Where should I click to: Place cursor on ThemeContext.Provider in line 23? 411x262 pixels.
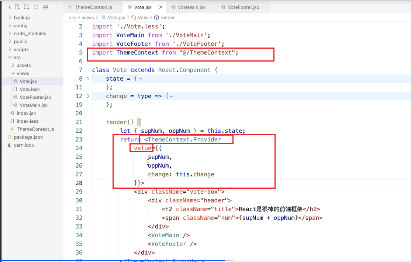tap(184, 140)
